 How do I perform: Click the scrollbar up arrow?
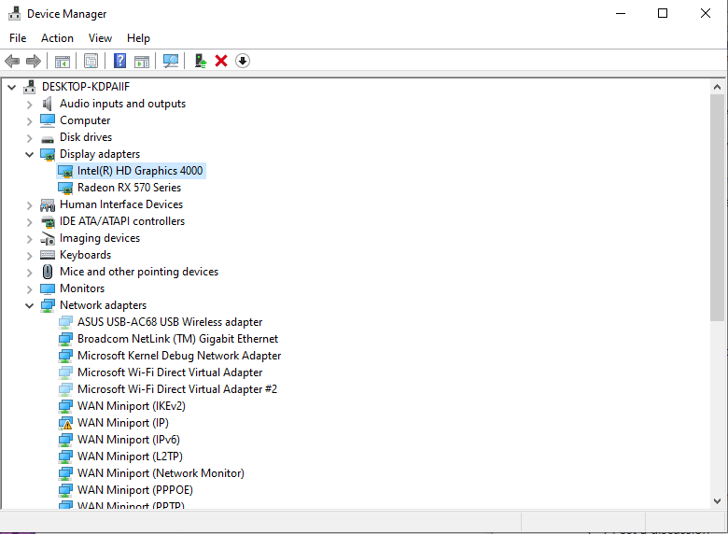[717, 87]
